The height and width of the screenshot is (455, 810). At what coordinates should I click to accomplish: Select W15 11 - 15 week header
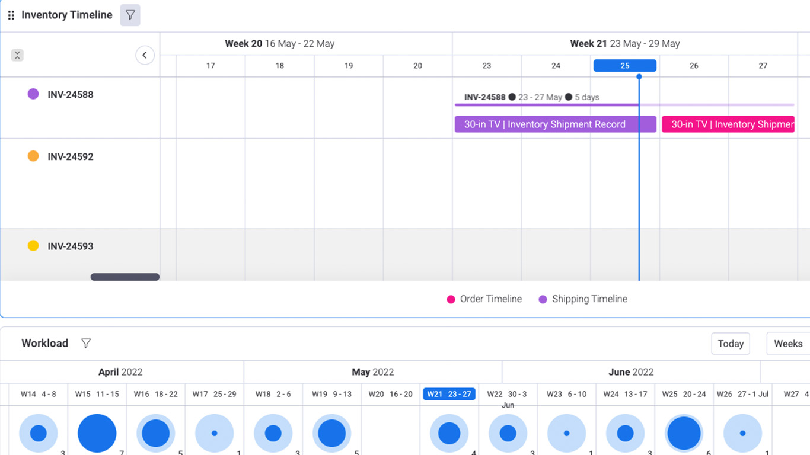(97, 394)
